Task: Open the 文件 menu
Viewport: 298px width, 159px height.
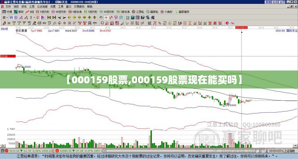Action: (x=8, y=7)
